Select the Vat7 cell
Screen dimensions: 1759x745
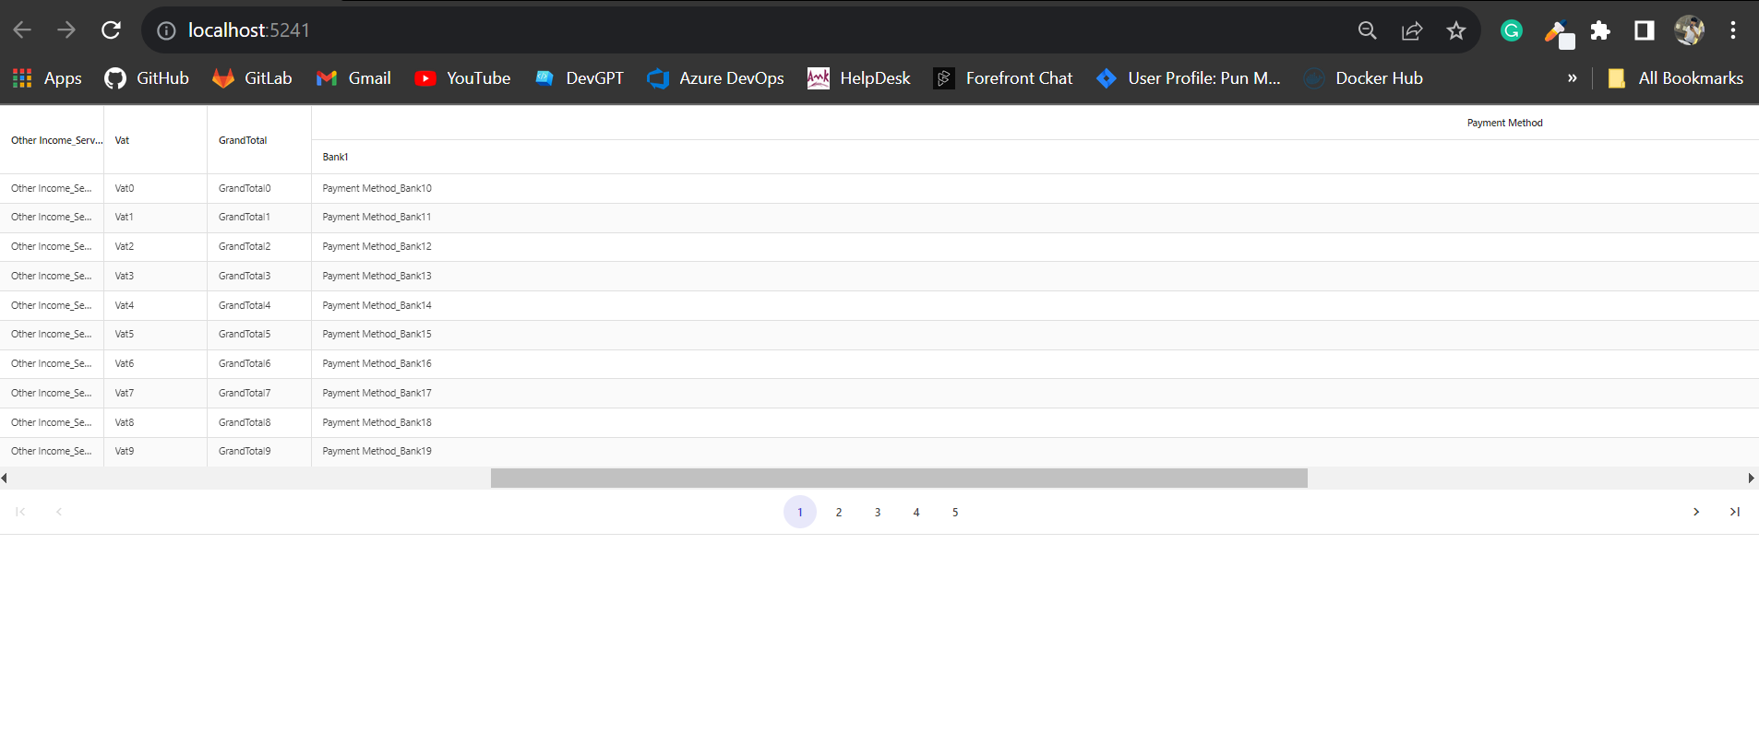pos(155,393)
